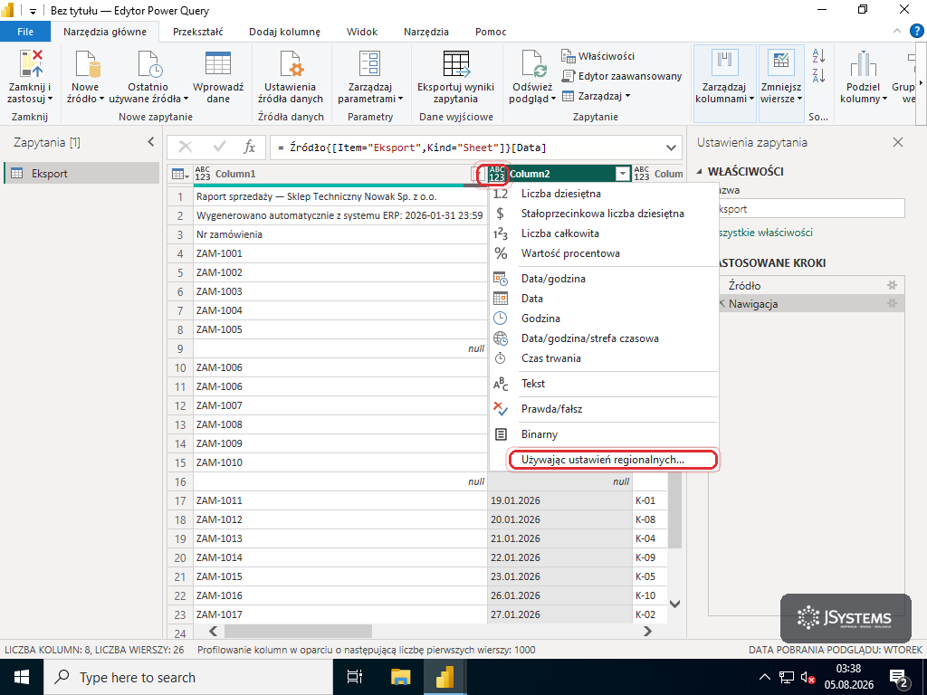Cancel formula edit with X icon
This screenshot has width=927, height=695.
click(x=186, y=148)
